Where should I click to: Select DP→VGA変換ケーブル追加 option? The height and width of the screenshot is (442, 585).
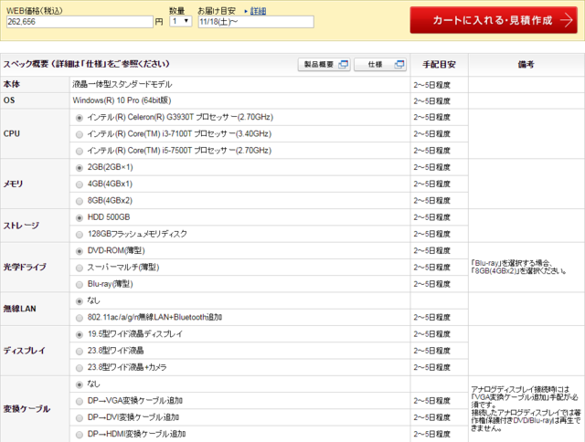[x=80, y=402]
